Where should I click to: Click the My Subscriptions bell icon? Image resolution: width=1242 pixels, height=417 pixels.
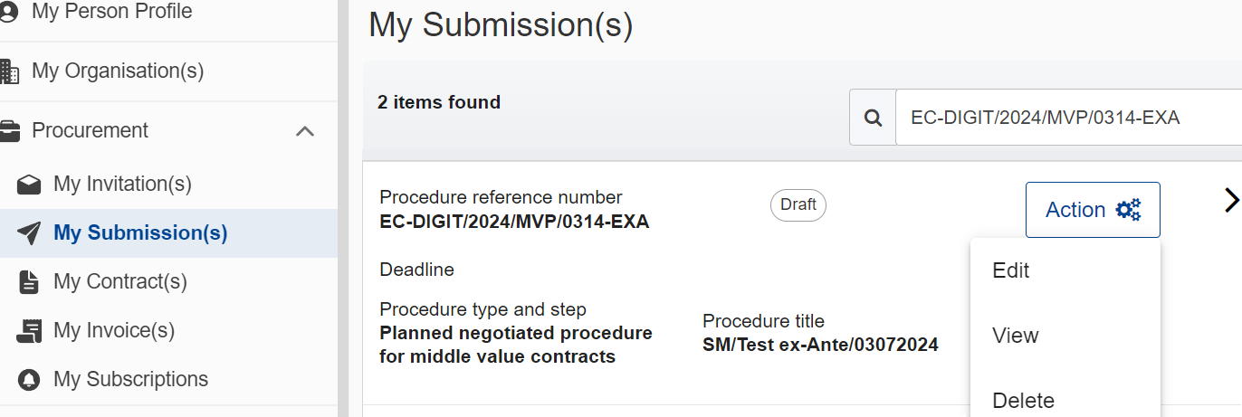tap(29, 380)
